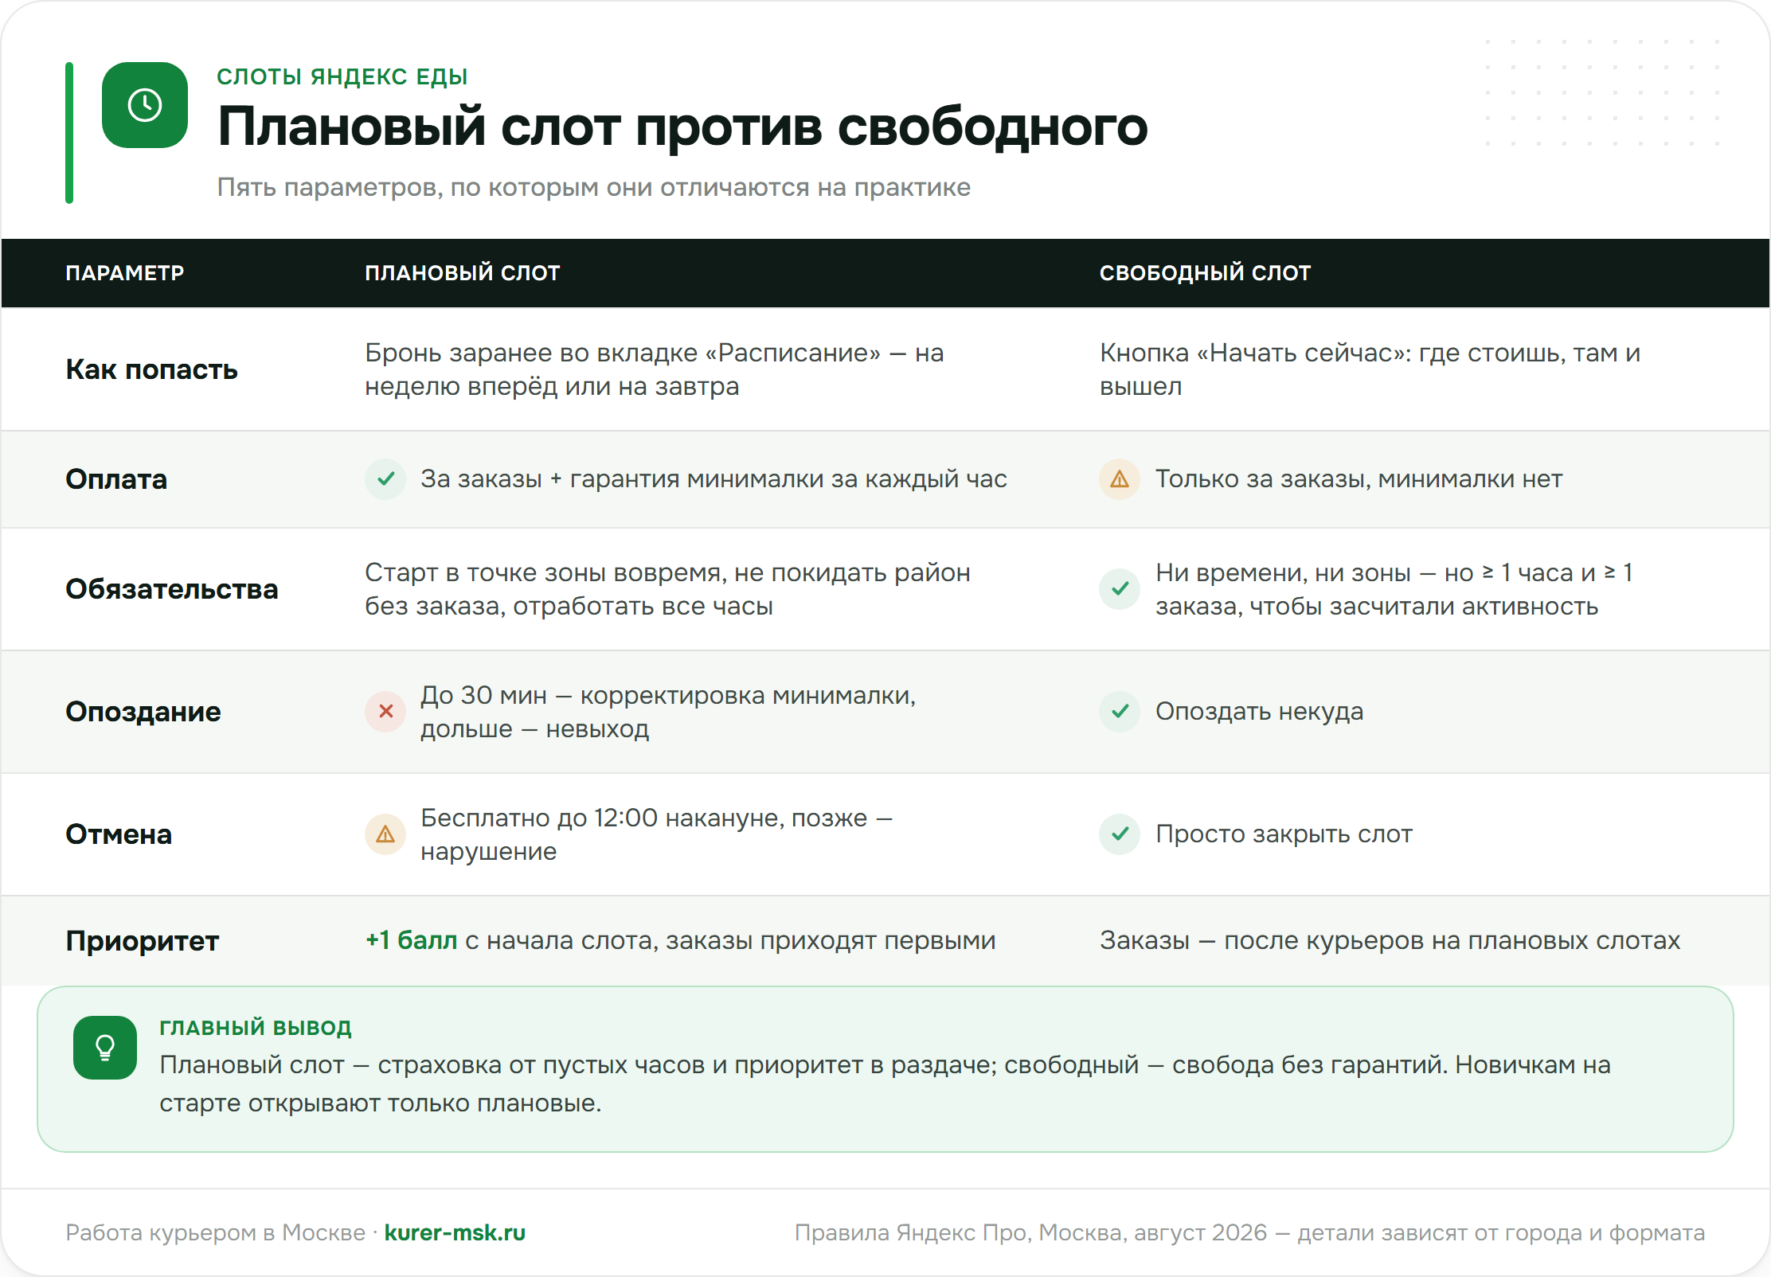Select the 'Опоздание' row label

pyautogui.click(x=143, y=712)
